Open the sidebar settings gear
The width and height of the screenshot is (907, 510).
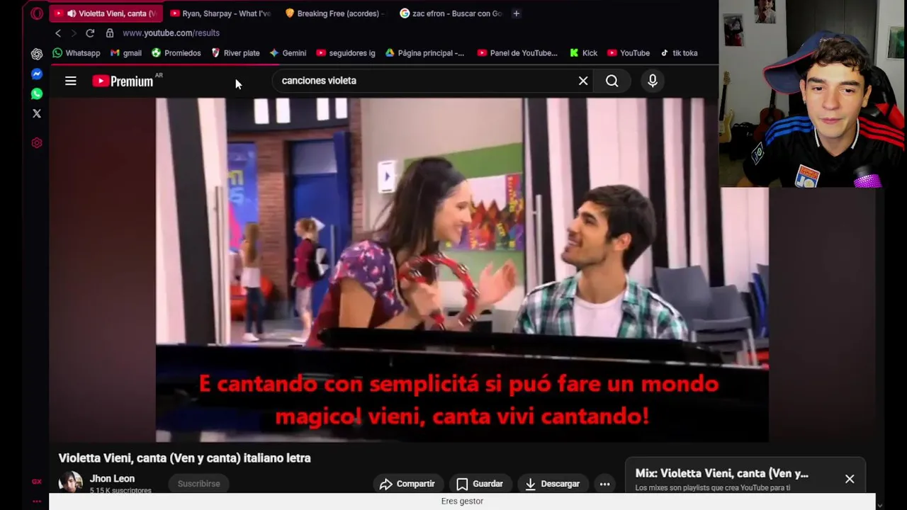coord(37,143)
